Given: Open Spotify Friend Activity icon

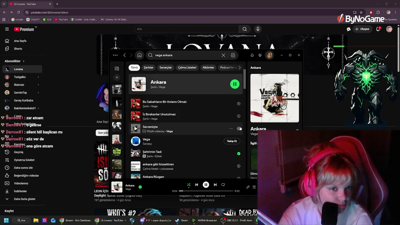Looking at the screenshot, I should point(260,55).
